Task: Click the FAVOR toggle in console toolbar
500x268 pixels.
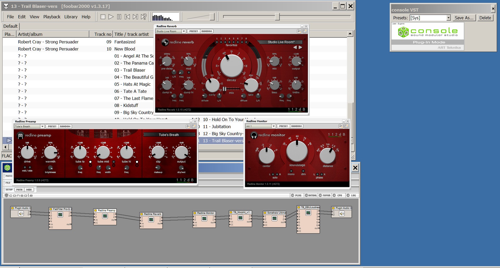Action: pos(325,195)
